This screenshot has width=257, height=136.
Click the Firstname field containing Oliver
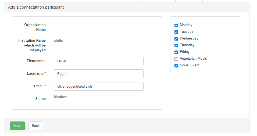(98, 61)
